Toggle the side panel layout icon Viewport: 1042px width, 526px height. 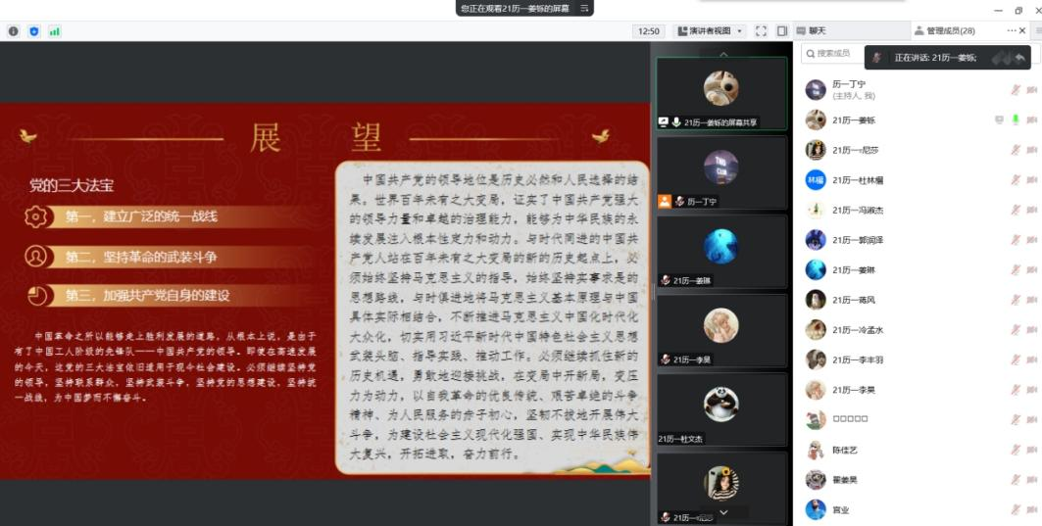(782, 31)
